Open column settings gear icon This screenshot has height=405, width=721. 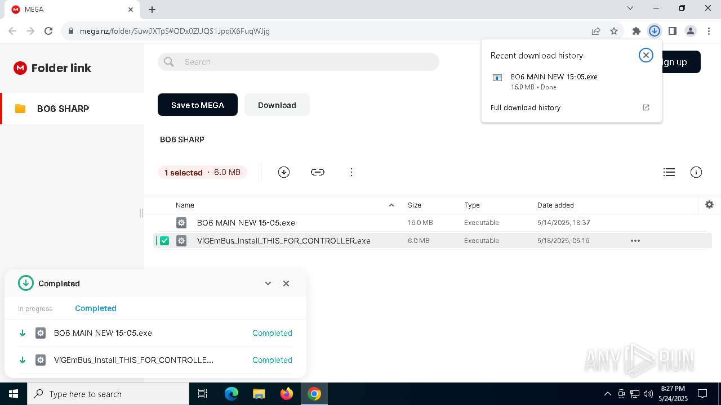pos(710,205)
